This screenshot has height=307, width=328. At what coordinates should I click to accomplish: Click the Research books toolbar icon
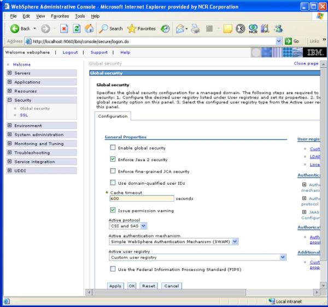point(265,28)
